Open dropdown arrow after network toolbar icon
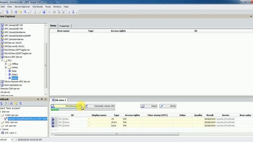The image size is (253, 142). click(77, 13)
